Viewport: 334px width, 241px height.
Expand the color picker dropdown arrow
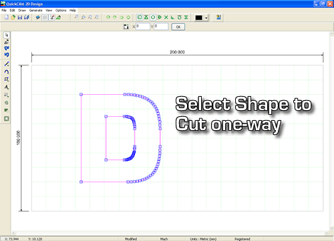[206, 18]
